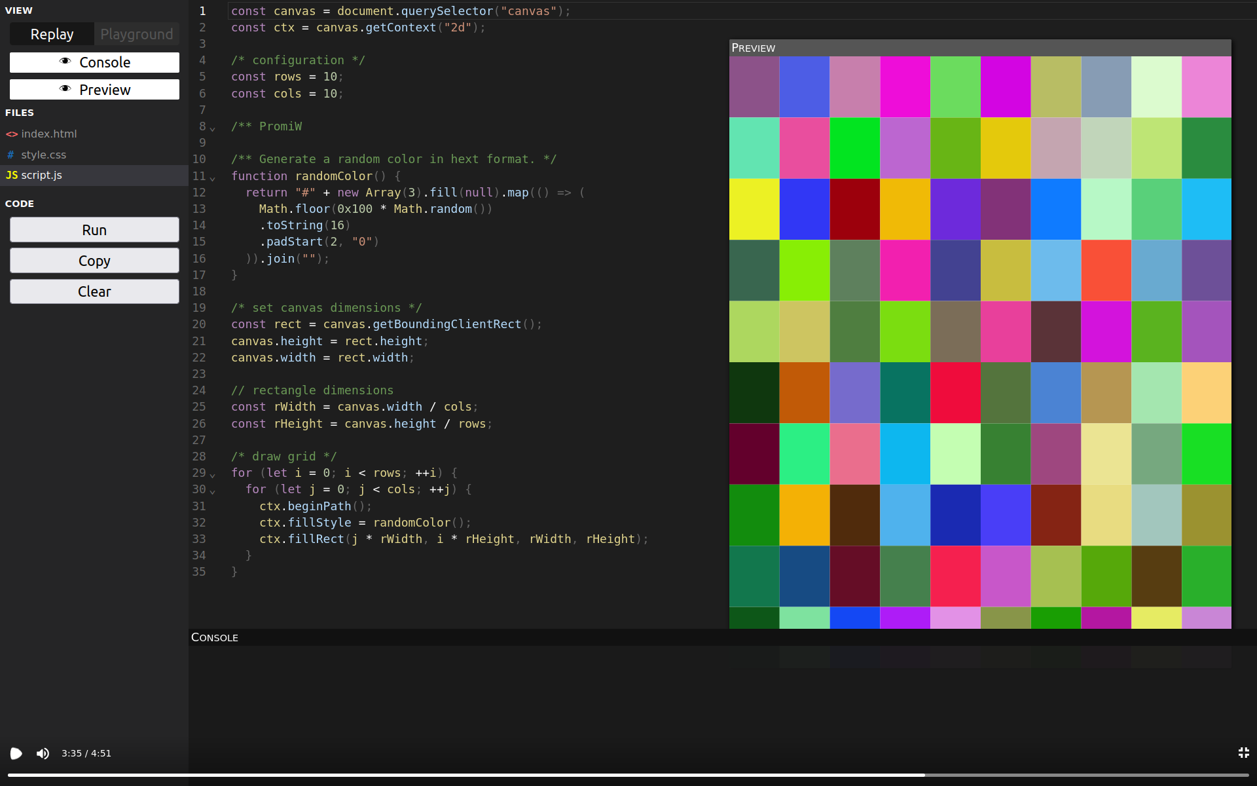Screen dimensions: 1257x786
Task: Click the HTML tag icon beside index.html
Action: point(12,134)
